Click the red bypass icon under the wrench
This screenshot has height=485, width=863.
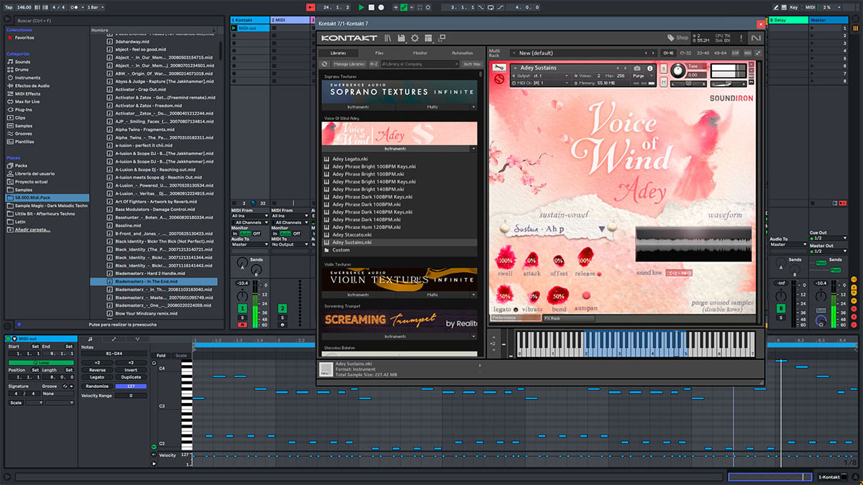(x=498, y=79)
